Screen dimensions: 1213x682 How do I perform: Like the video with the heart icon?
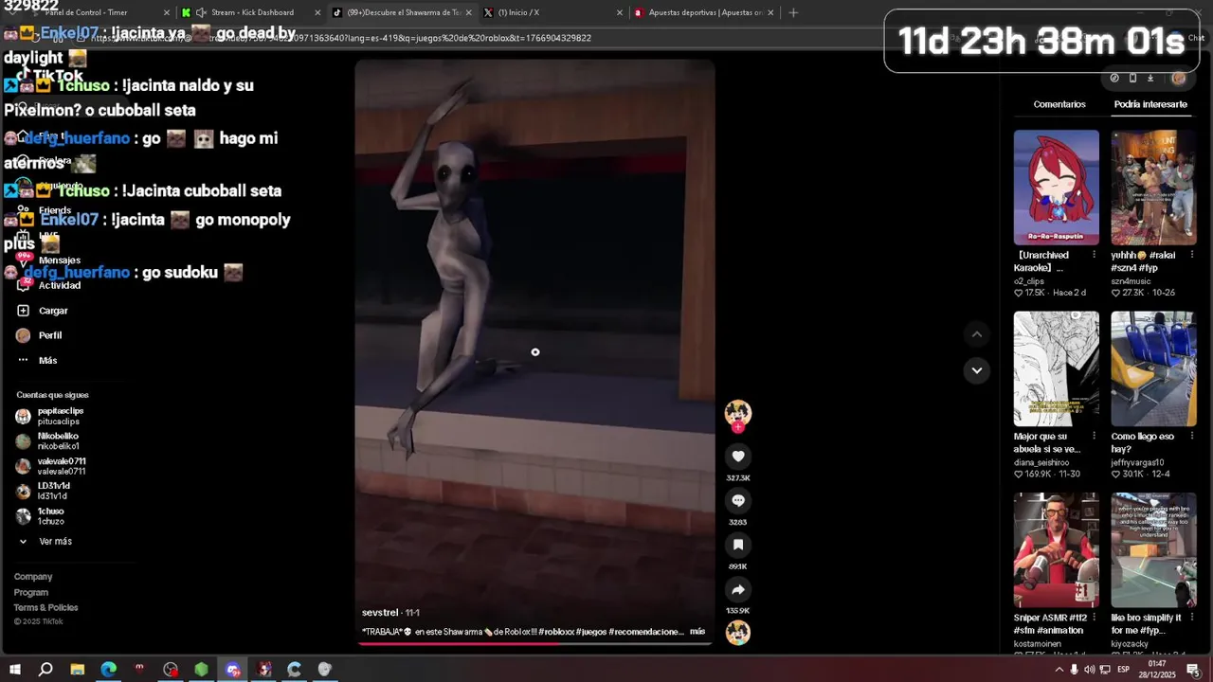click(738, 457)
